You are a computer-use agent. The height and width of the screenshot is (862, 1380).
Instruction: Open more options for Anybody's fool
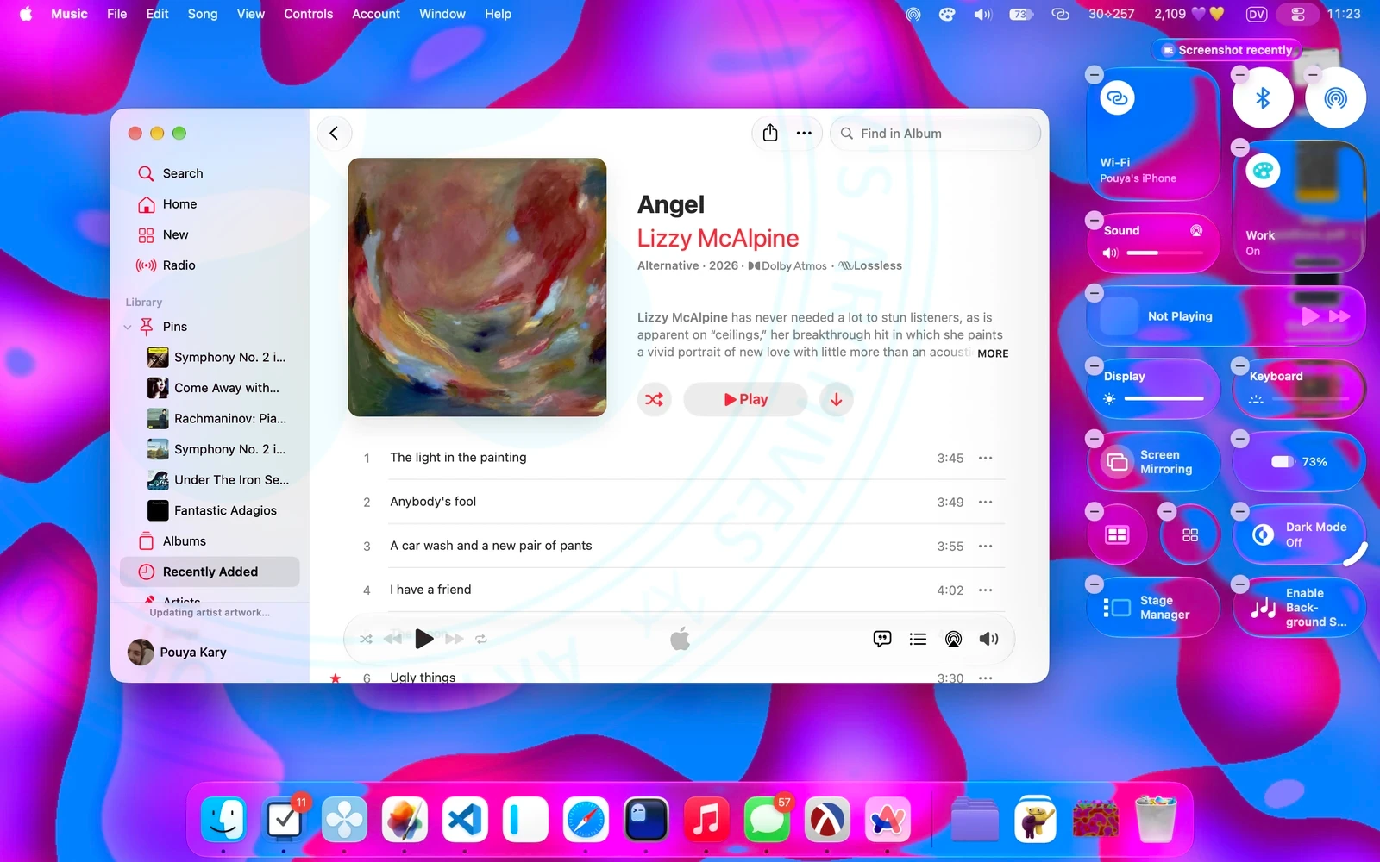coord(986,502)
